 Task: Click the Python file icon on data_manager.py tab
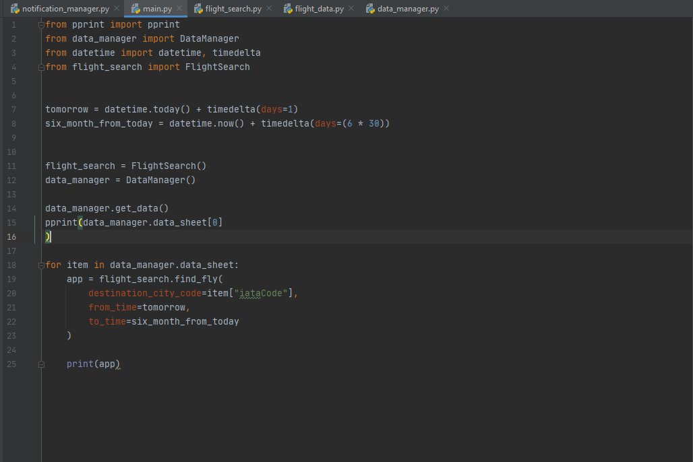(x=370, y=9)
